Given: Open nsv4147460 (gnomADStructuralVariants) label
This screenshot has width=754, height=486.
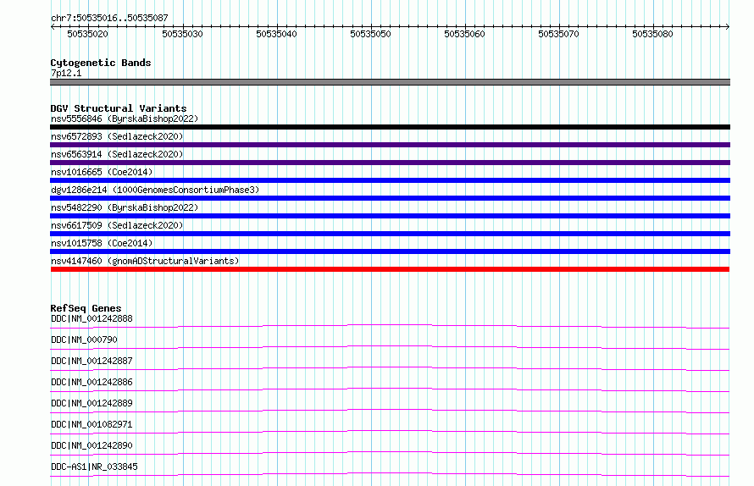Looking at the screenshot, I should tap(145, 261).
